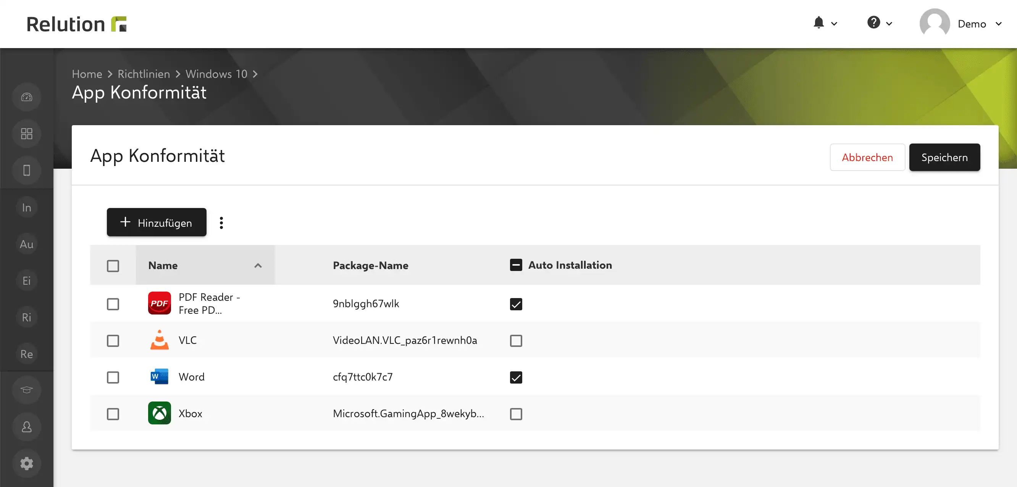
Task: Expand the Demo user dropdown arrow
Action: (x=998, y=24)
